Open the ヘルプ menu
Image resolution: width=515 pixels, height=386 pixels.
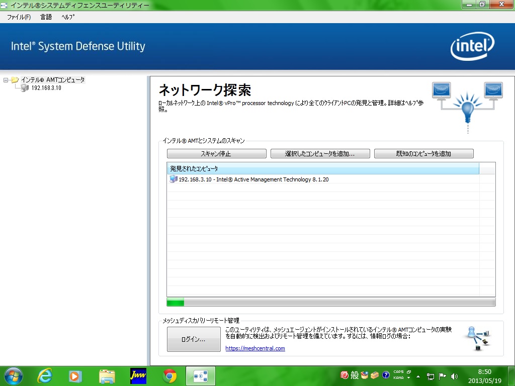(x=68, y=17)
